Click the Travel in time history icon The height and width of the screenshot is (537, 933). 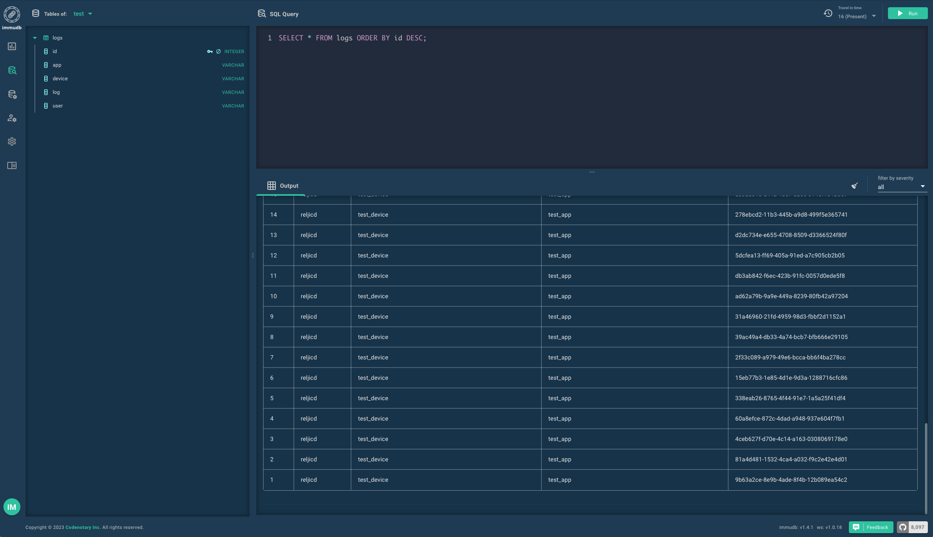coord(828,13)
